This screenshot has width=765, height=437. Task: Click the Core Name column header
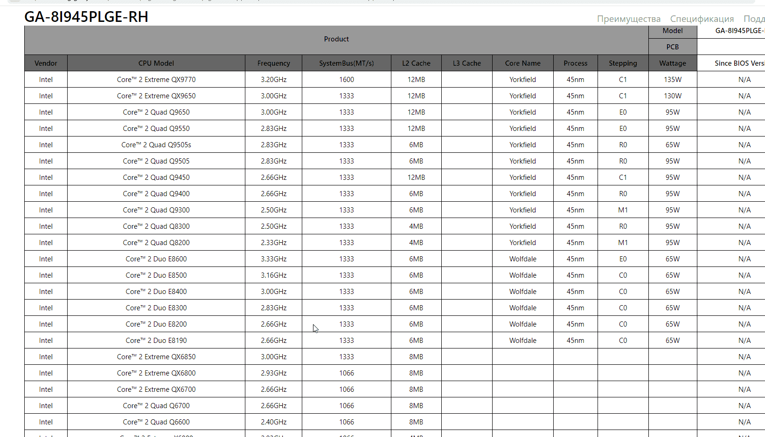tap(523, 63)
